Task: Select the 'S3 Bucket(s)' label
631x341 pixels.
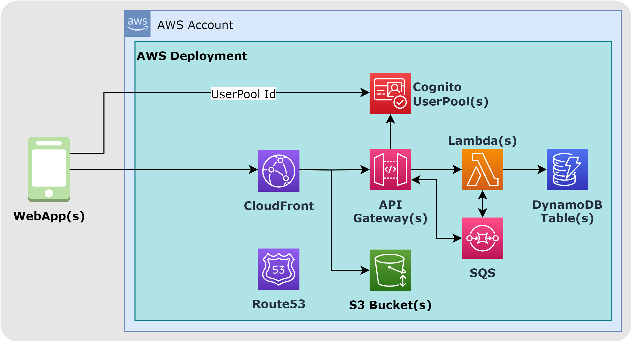Action: [390, 305]
